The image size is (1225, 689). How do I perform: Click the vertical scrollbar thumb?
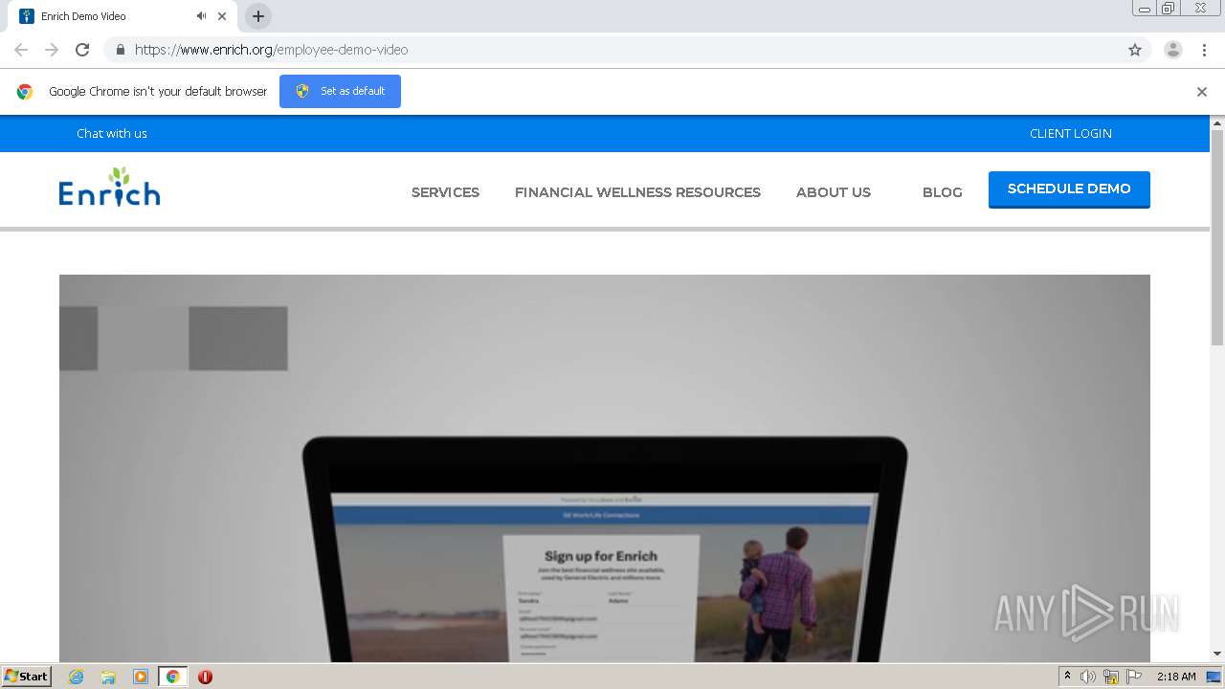point(1217,237)
